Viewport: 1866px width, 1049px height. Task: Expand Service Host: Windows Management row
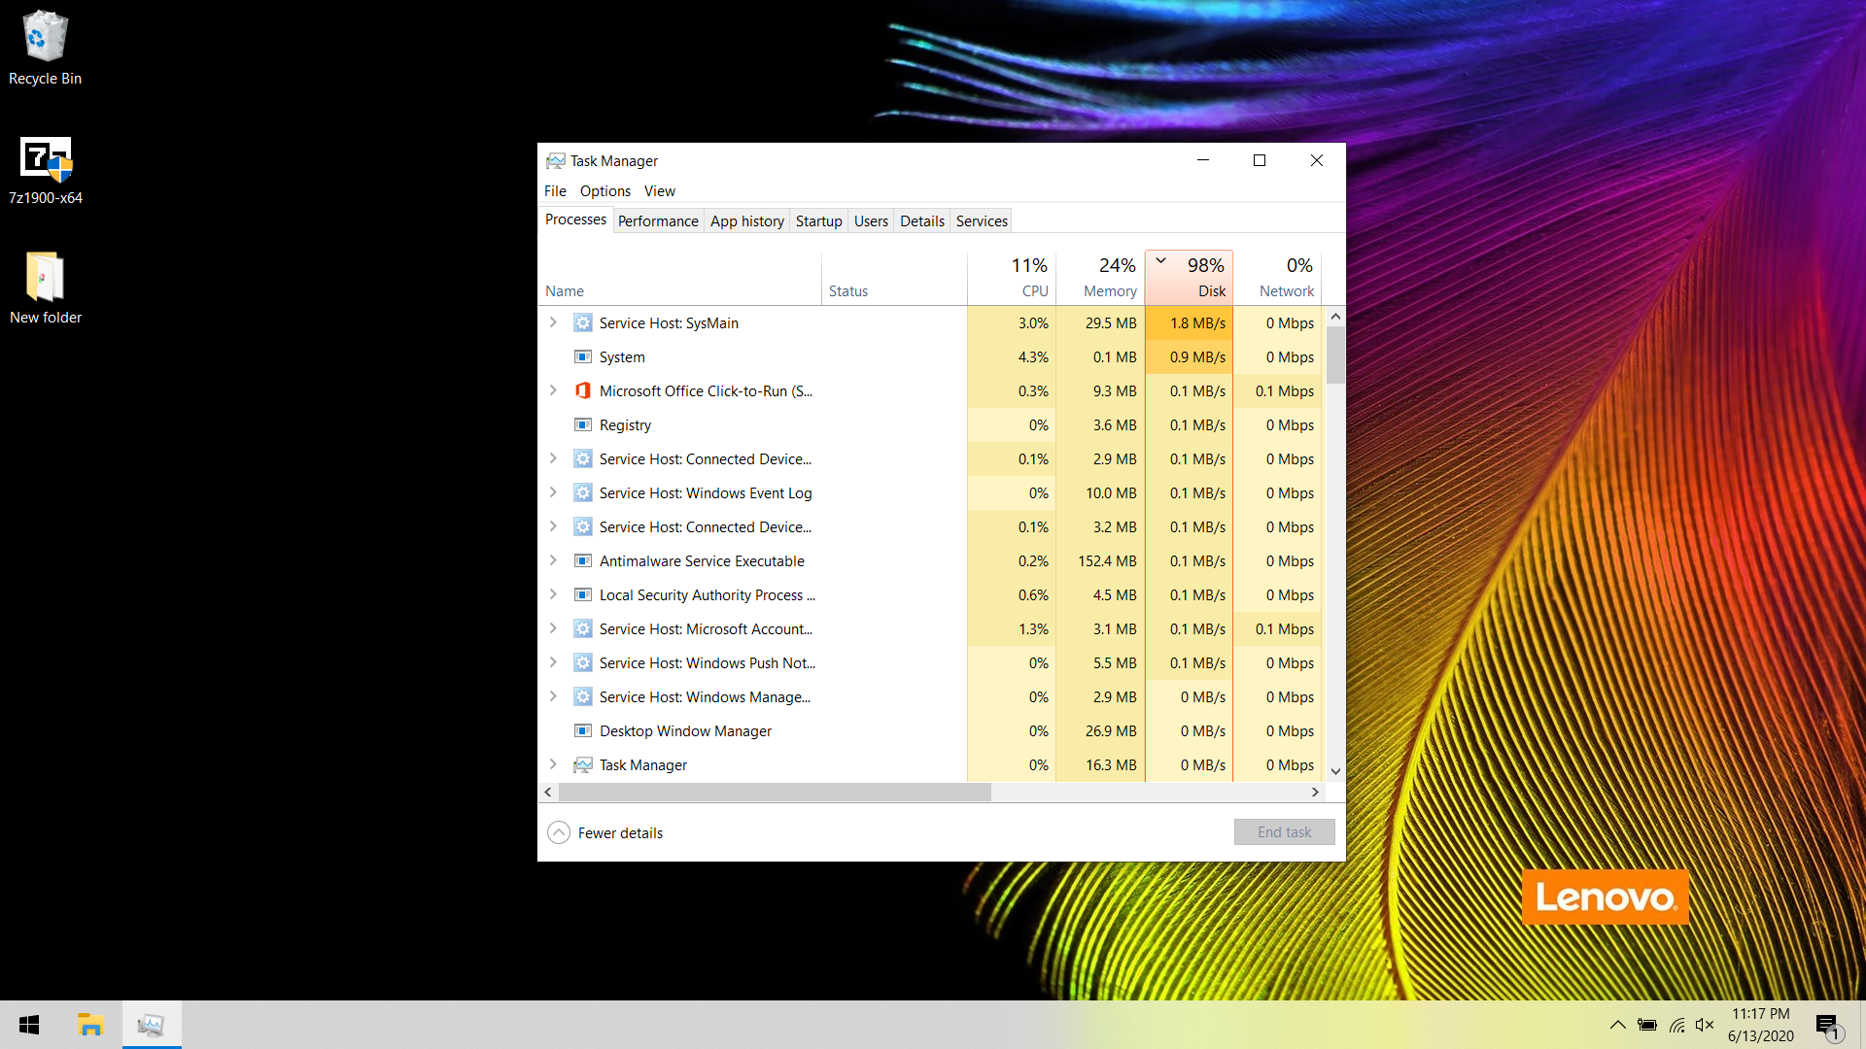point(553,696)
